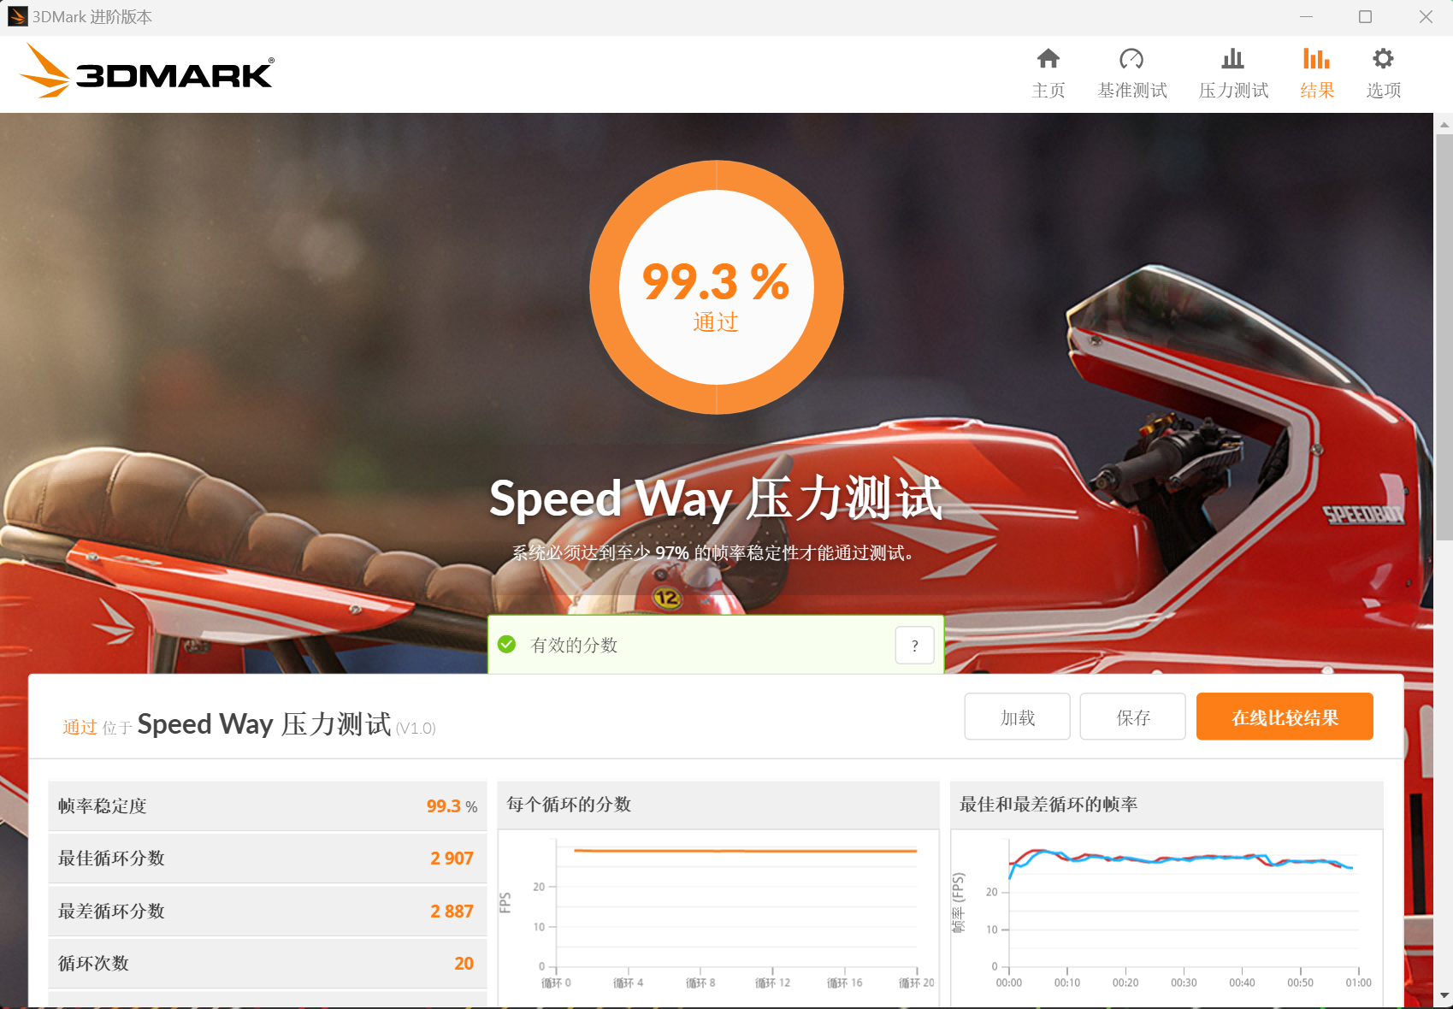Viewport: 1453px width, 1009px height.
Task: Open the 主页 home tab
Action: click(x=1048, y=74)
